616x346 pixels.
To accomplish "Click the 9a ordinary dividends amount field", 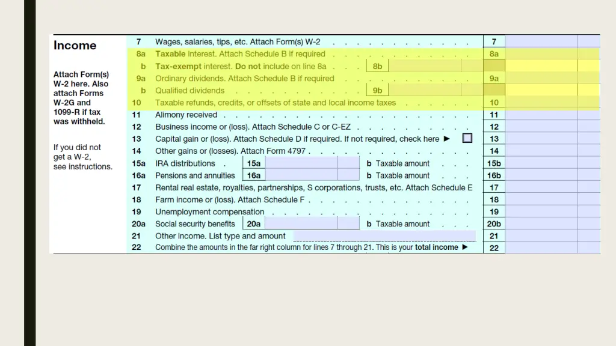I will coord(541,78).
